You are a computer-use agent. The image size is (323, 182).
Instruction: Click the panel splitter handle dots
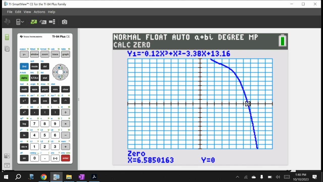click(x=78, y=99)
